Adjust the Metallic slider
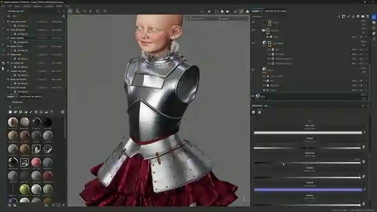This screenshot has width=377, height=212. pos(307,178)
